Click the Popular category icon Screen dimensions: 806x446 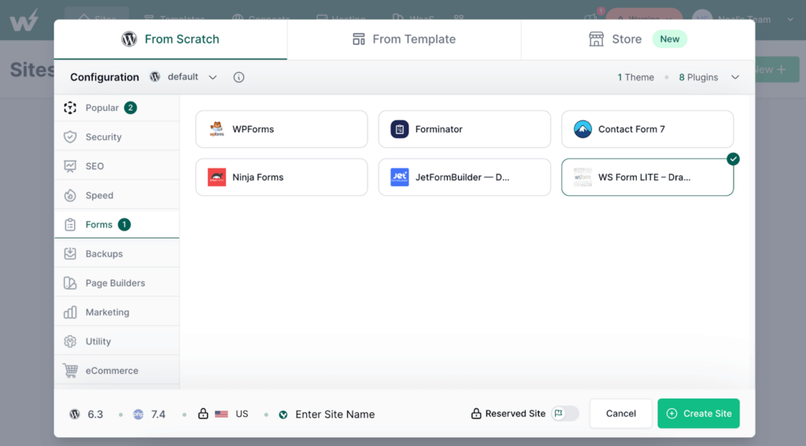point(70,108)
